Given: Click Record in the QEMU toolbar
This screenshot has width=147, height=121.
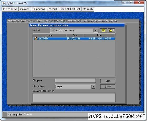Looking at the screenshot, I should pos(52,9).
